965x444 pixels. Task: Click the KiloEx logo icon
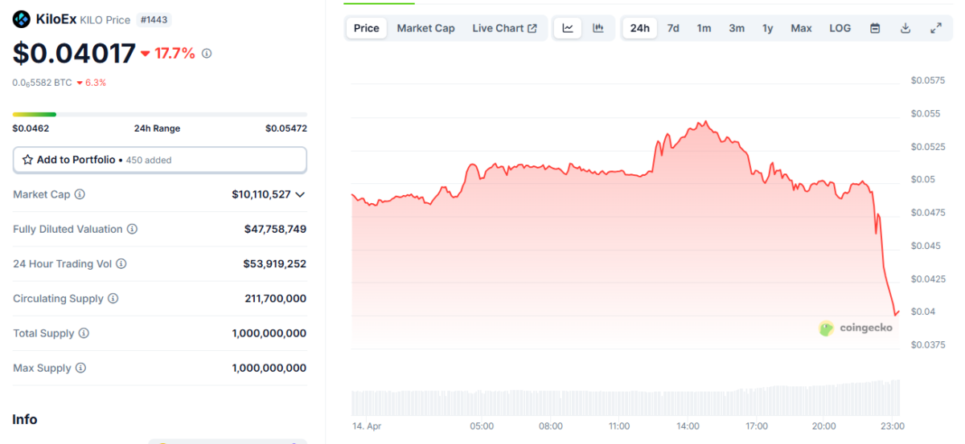click(x=22, y=19)
